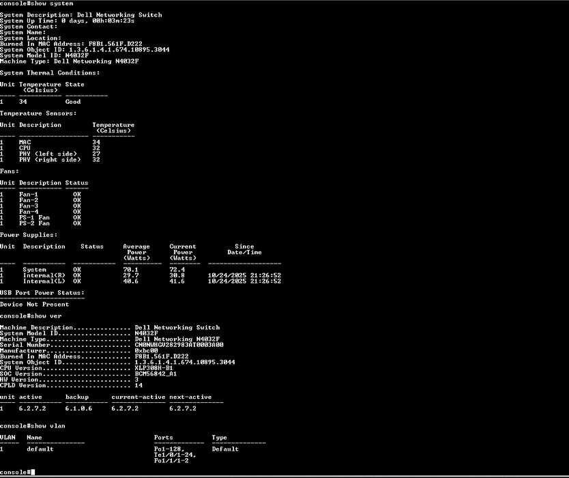Click the next-active version 6.2.7.2
569x478 pixels.
click(x=183, y=408)
